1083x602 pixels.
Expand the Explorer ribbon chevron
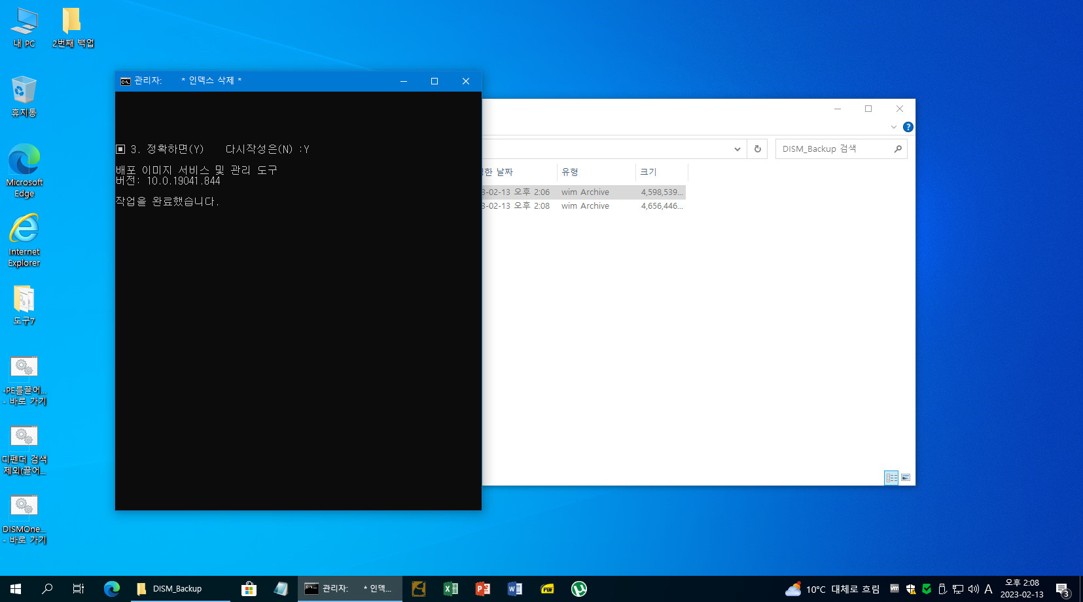894,127
